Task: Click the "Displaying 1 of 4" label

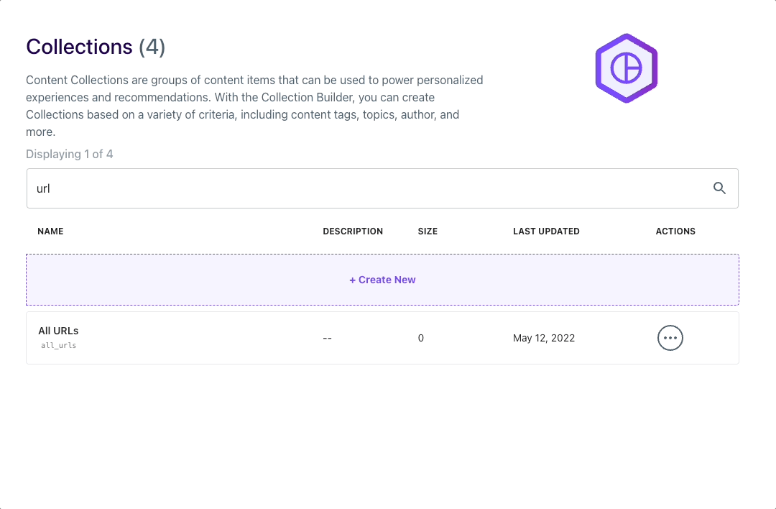Action: point(69,154)
